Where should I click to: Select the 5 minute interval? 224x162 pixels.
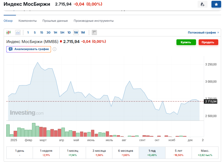35,33
